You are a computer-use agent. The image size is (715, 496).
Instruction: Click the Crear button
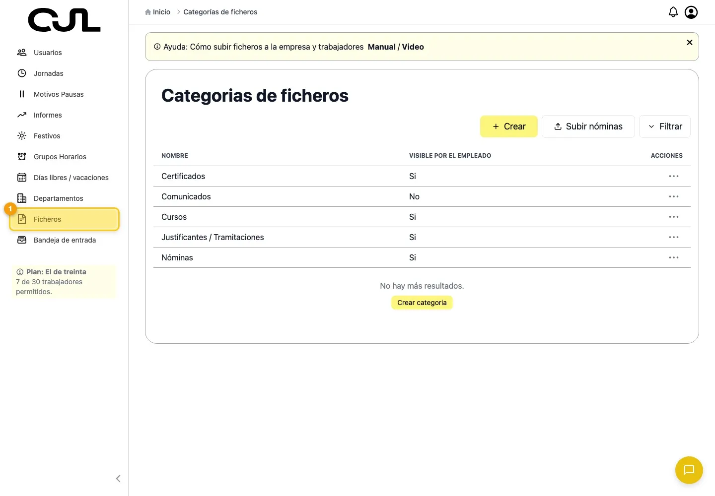coord(508,126)
